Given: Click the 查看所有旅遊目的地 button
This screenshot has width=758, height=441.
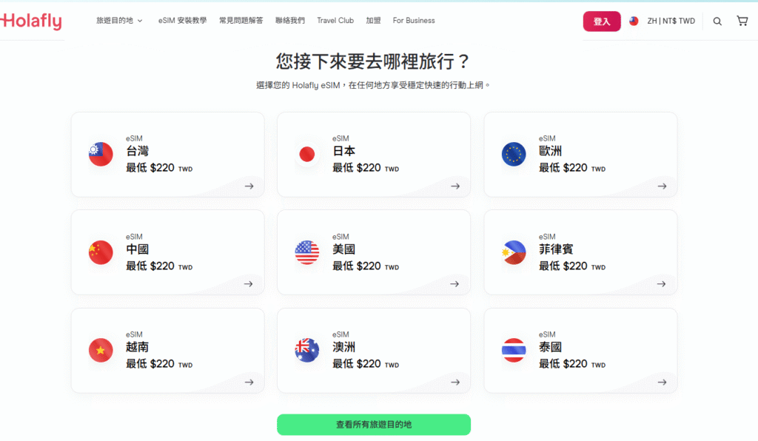Looking at the screenshot, I should tap(374, 425).
